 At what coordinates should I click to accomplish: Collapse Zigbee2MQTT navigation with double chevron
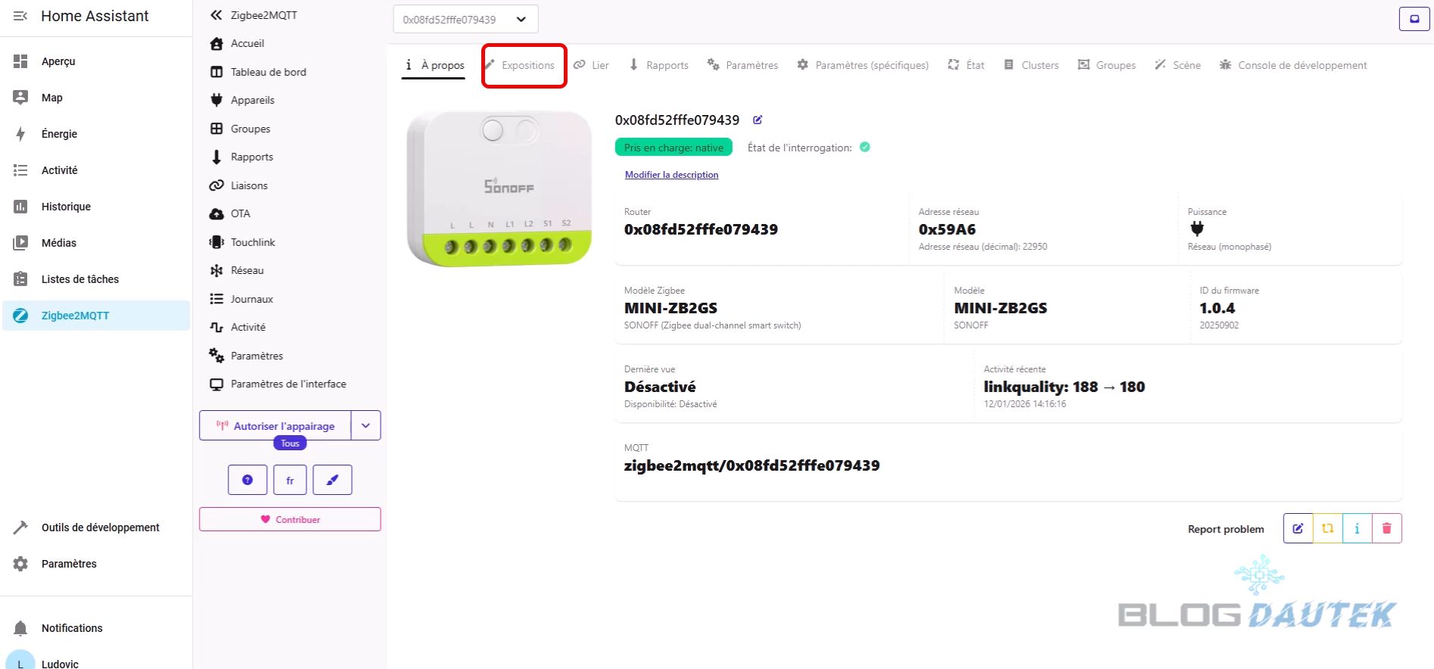pos(216,15)
